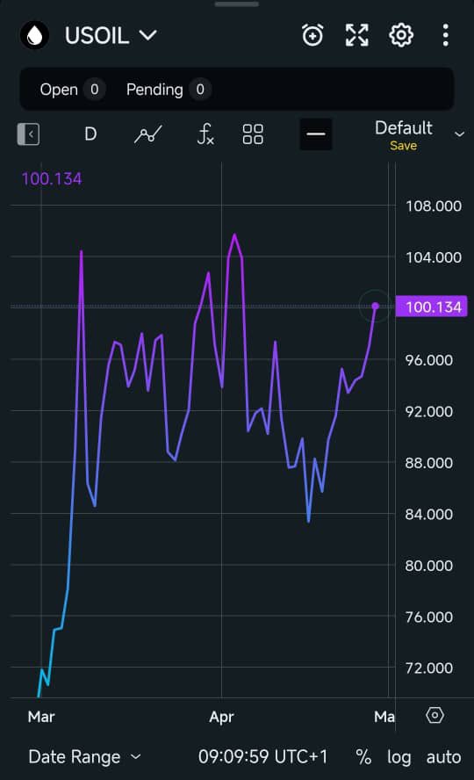Open the fx indicators menu
Image resolution: width=474 pixels, height=780 pixels.
click(x=205, y=134)
